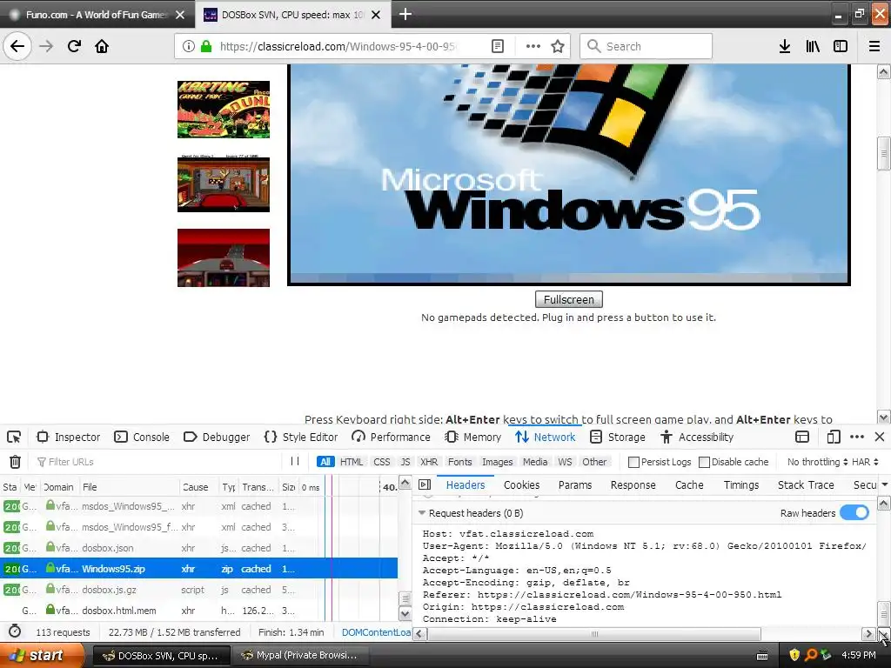Change devtools dock position
The width and height of the screenshot is (891, 668).
coord(801,437)
